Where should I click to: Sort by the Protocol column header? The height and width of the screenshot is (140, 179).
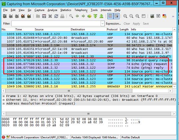pos(113,29)
